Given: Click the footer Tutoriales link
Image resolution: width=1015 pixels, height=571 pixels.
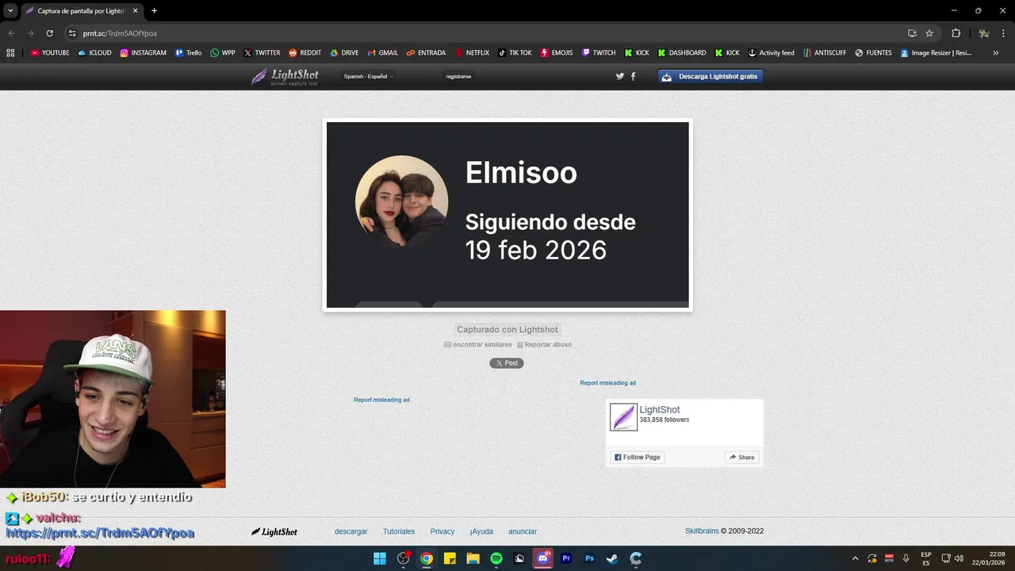Looking at the screenshot, I should [x=399, y=531].
